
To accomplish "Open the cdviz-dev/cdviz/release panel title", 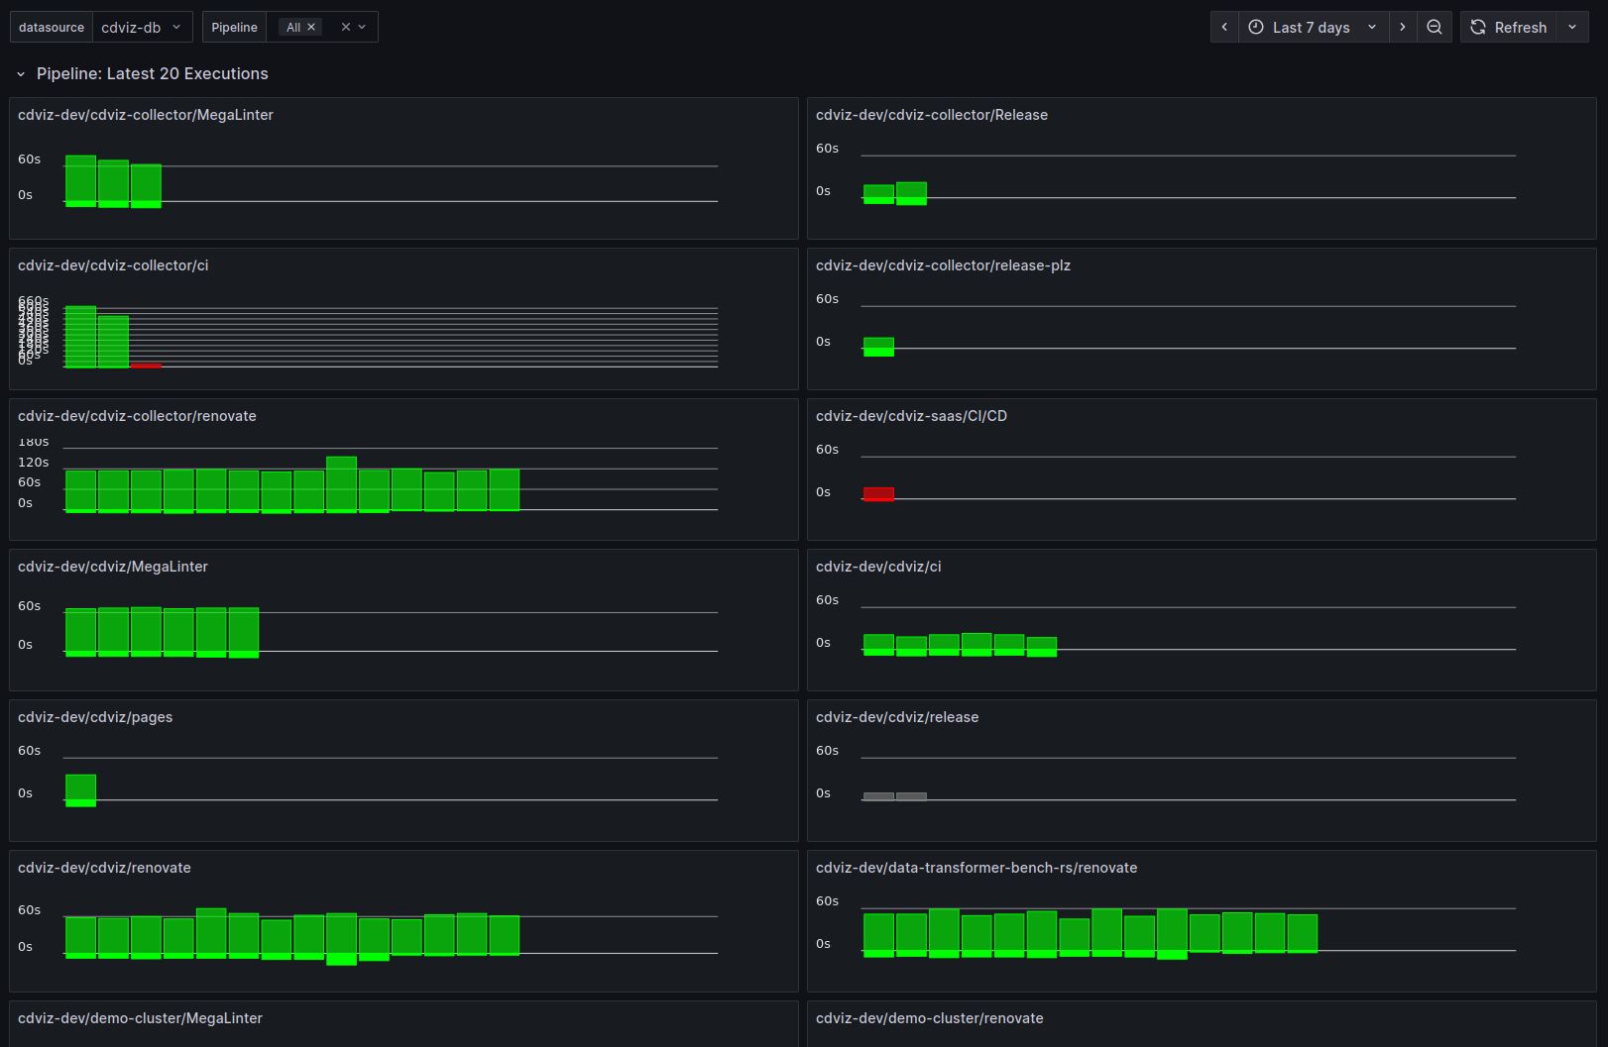I will click(x=897, y=717).
